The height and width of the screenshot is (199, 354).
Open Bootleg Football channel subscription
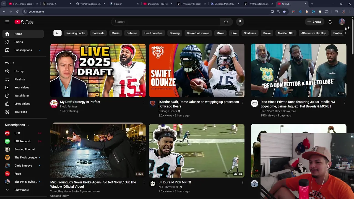pos(23,149)
